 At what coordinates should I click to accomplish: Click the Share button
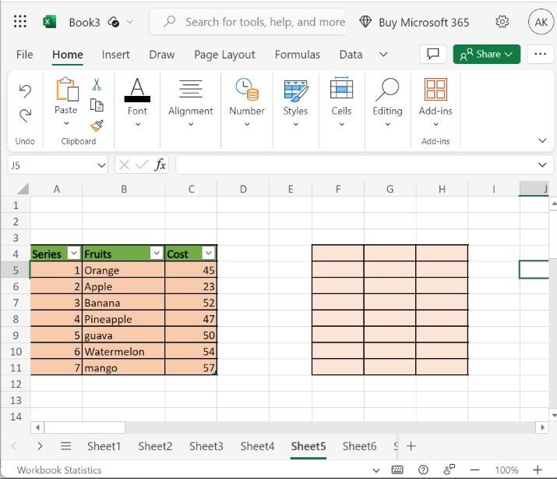(486, 54)
